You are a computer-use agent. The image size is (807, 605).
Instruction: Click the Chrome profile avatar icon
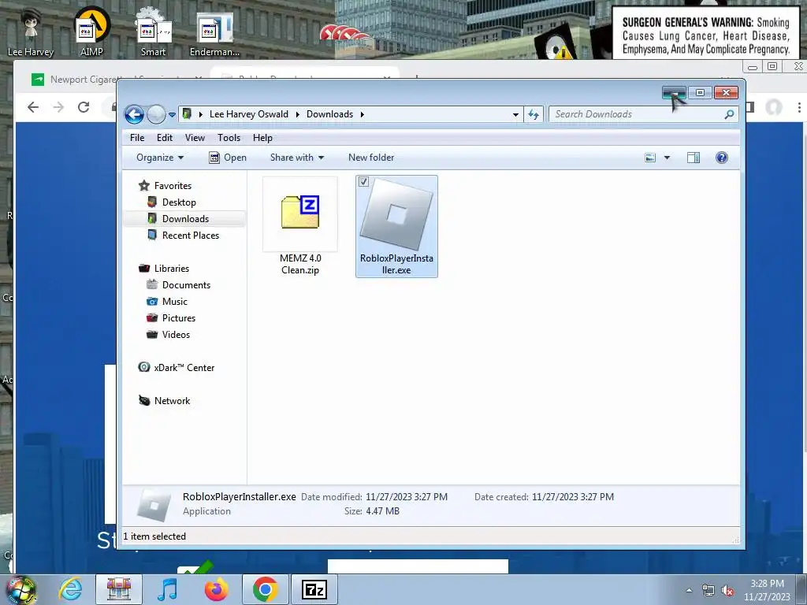point(774,107)
